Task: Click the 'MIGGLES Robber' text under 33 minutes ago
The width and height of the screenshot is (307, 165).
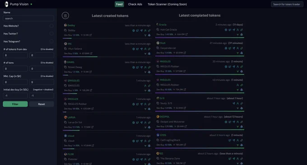Action: [170, 66]
